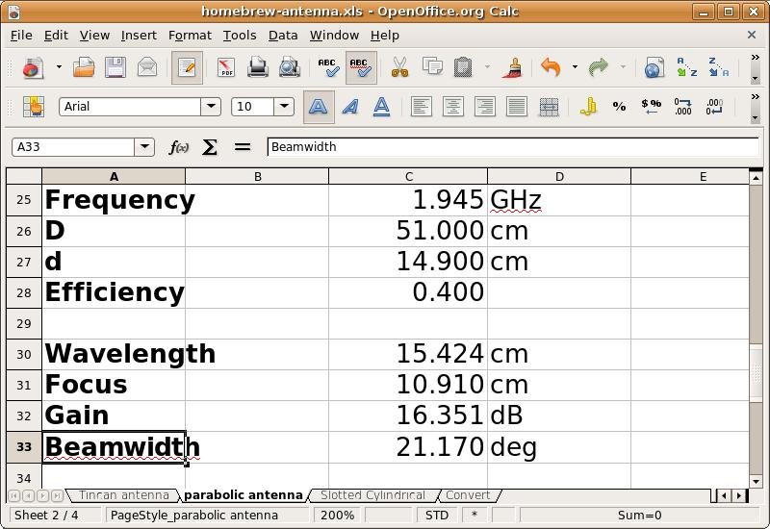Toggle AutoSpellcheck on or off

point(360,67)
